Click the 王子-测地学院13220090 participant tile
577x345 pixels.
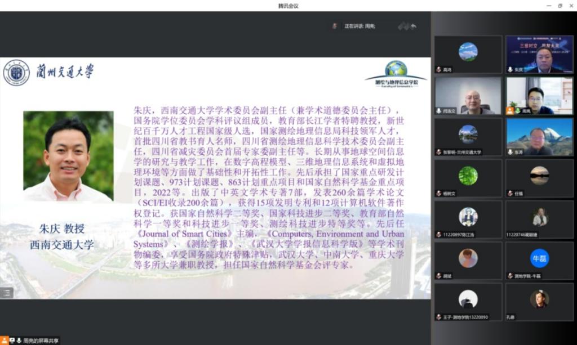coord(468,302)
